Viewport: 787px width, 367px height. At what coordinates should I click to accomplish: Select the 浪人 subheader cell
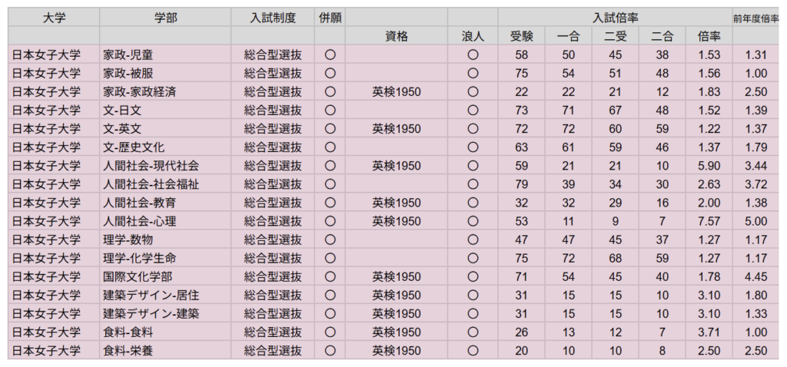[473, 35]
